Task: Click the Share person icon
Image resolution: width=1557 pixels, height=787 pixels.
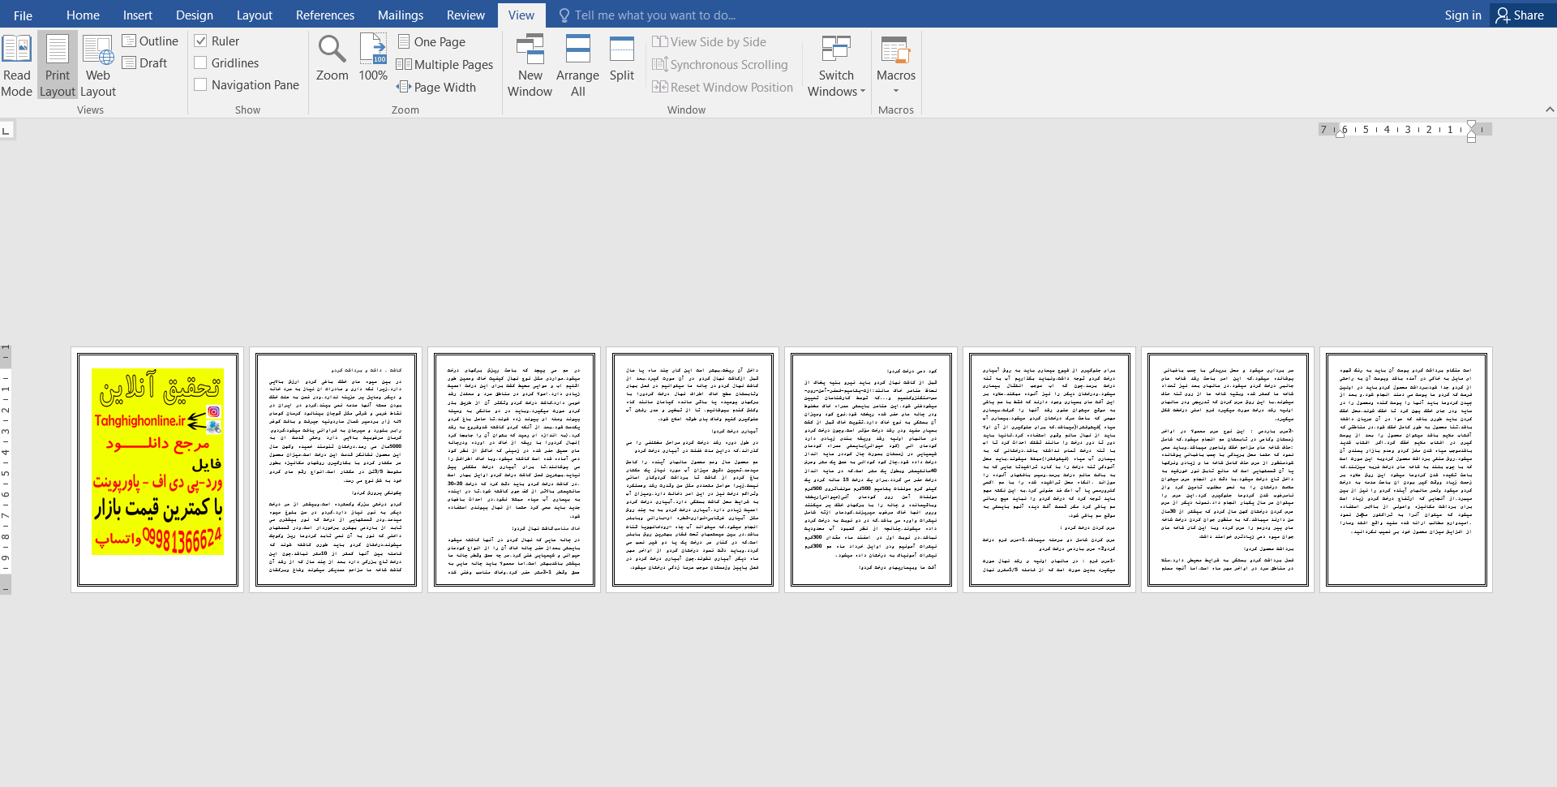Action: (x=1503, y=15)
